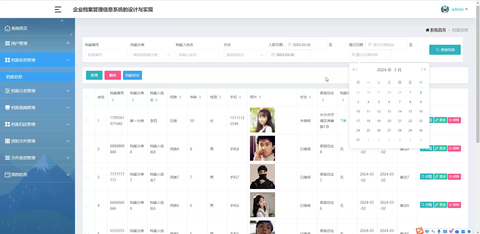Click the 删除 button
Viewport: 480px width, 234px height.
113,75
